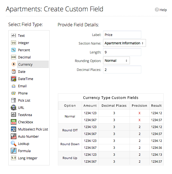Choose Multiselect Pick List field type

coord(33,129)
